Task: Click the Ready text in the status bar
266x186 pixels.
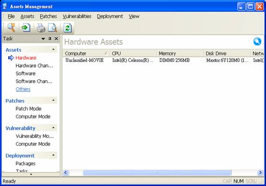Action: (9, 181)
